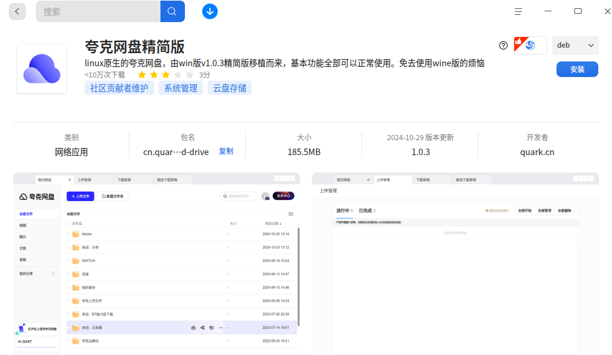Open the first screenshot showing the file list

point(156,264)
